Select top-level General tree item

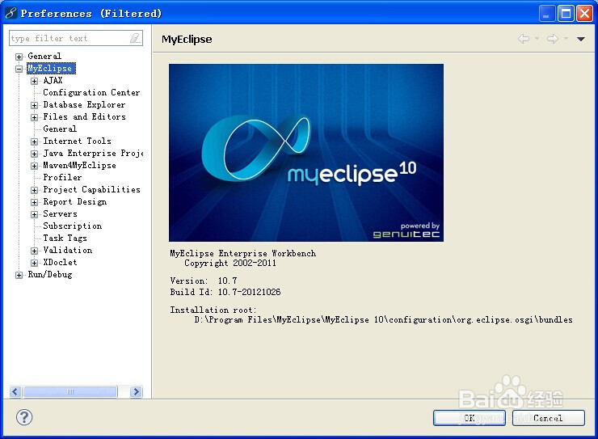44,56
